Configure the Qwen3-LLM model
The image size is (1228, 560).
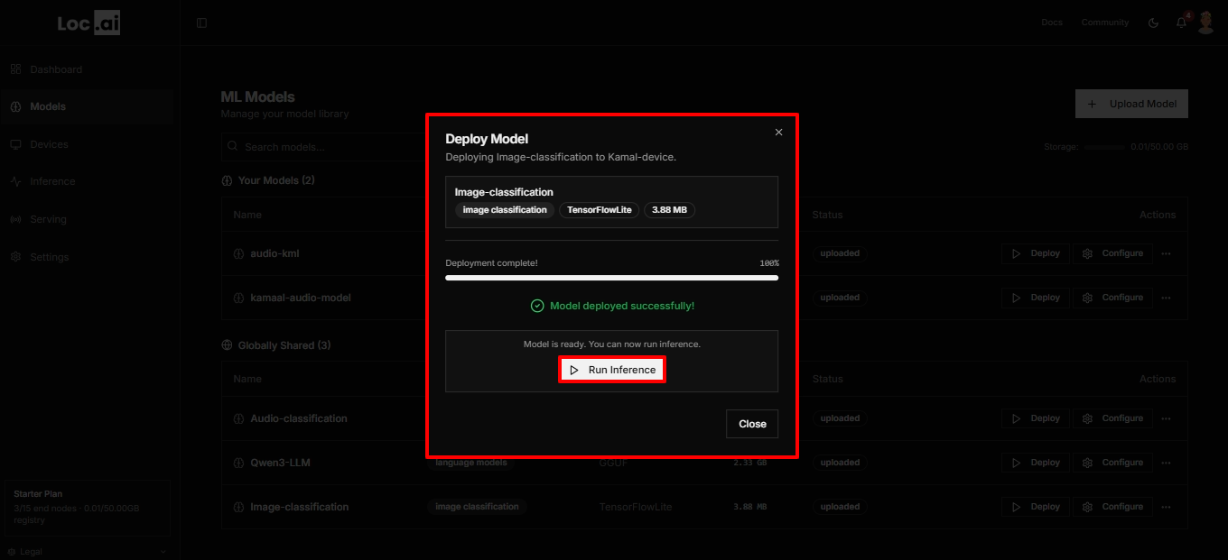click(x=1112, y=463)
